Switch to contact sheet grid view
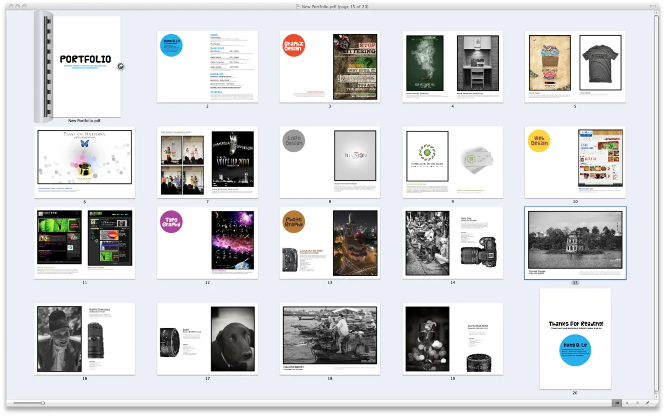The width and height of the screenshot is (665, 416). pos(617,403)
